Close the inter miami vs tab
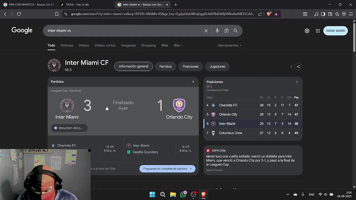Screen dimensions: 356x200 point(167,4)
